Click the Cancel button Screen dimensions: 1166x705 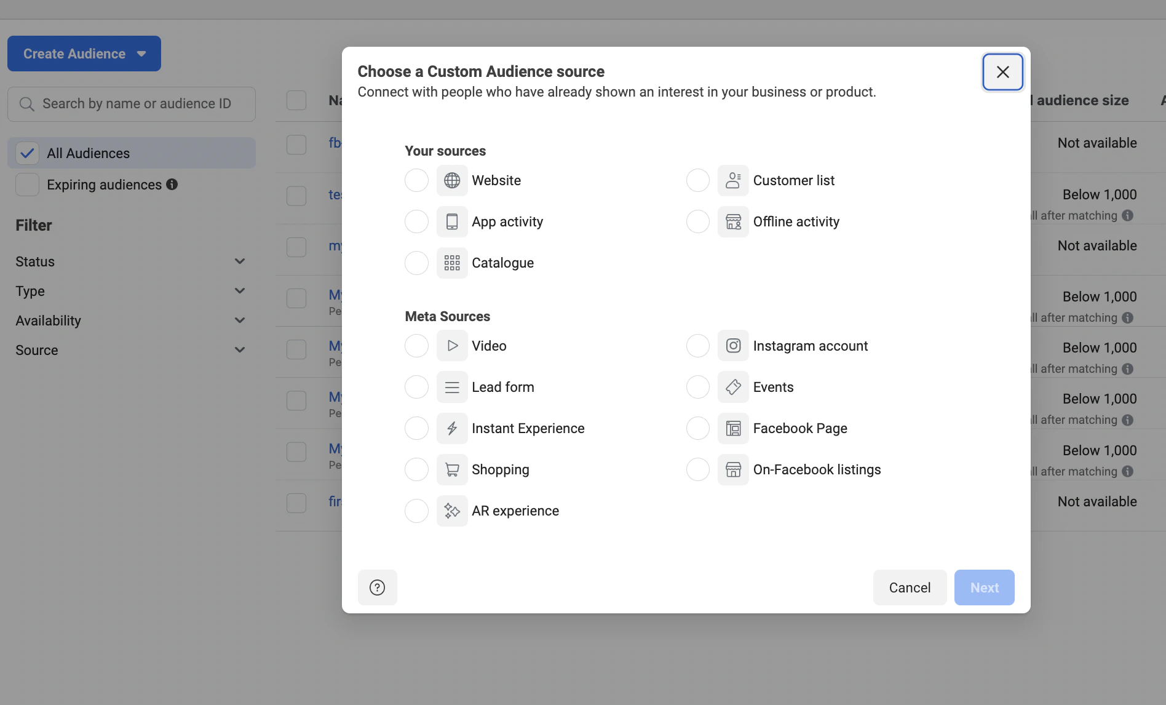point(910,587)
